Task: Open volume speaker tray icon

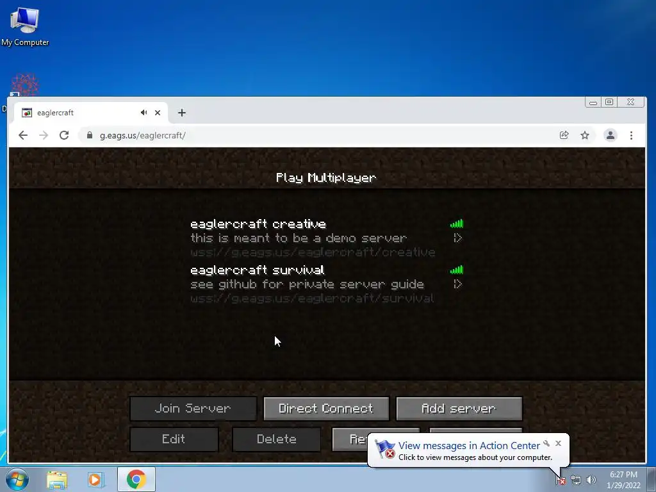Action: [x=591, y=480]
